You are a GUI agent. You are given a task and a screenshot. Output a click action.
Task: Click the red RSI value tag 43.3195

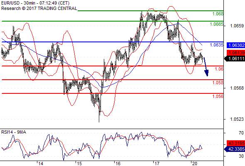click(236, 143)
